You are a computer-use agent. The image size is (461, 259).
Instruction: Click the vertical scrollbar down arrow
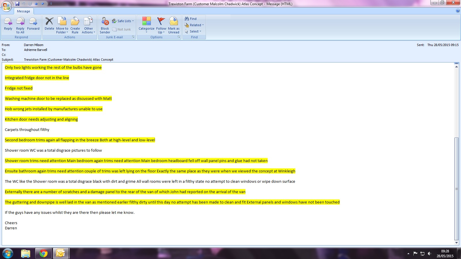coord(456,243)
